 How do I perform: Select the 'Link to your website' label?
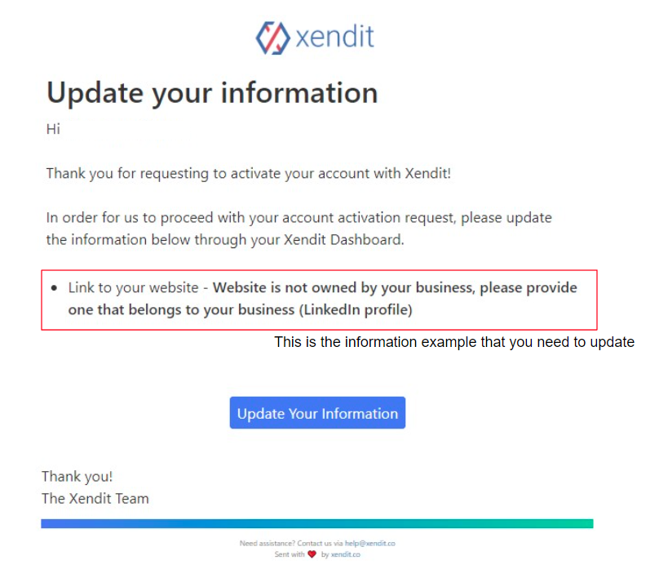pyautogui.click(x=133, y=288)
